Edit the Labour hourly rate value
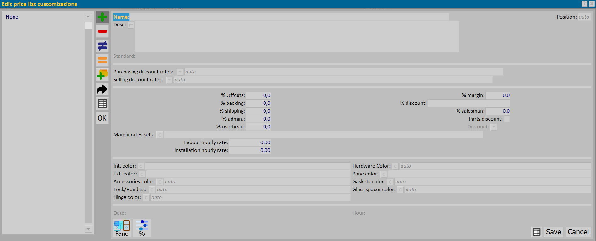The image size is (596, 241). [250, 142]
